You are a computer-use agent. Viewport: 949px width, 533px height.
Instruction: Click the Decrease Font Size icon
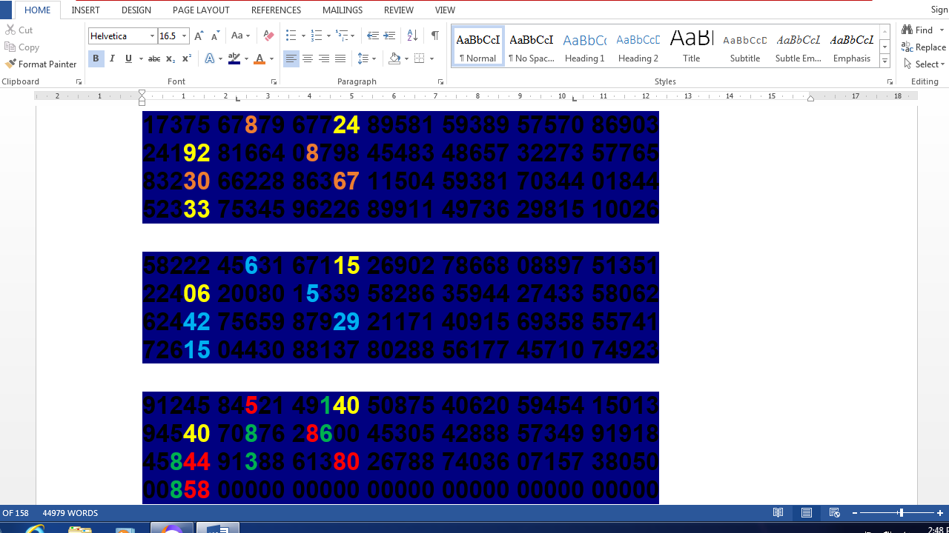coord(215,36)
